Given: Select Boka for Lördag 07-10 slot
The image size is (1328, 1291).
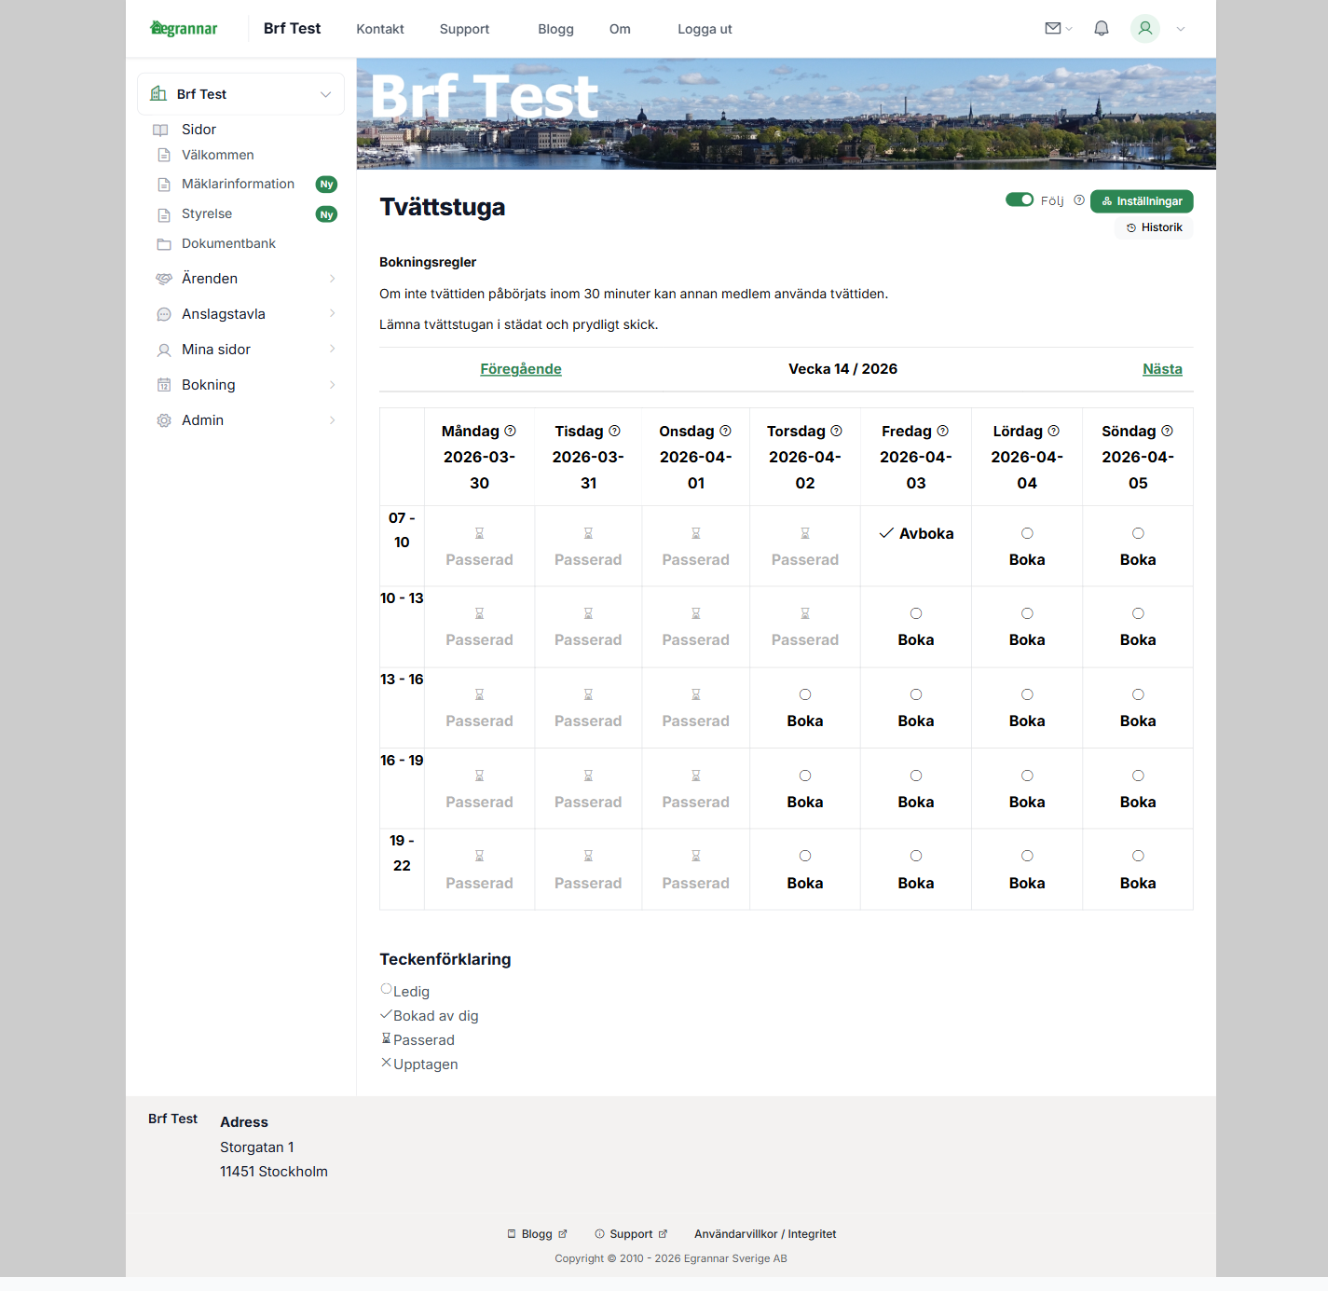Looking at the screenshot, I should [x=1026, y=546].
